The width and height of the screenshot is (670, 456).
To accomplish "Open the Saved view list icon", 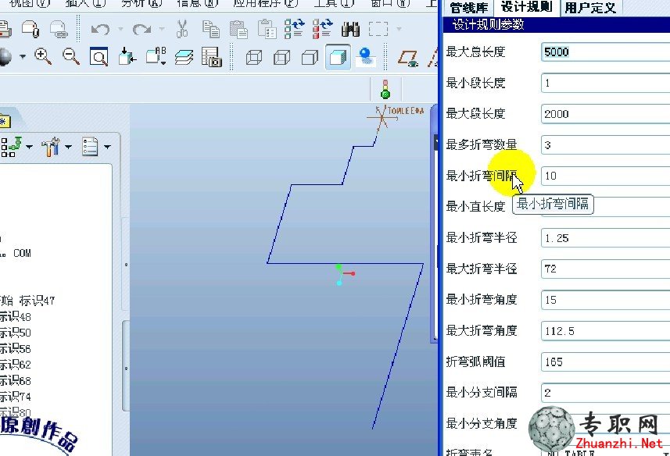I will (156, 56).
